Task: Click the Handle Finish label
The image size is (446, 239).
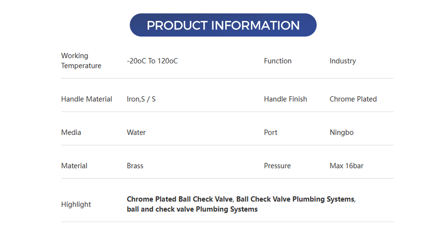Action: (x=285, y=99)
